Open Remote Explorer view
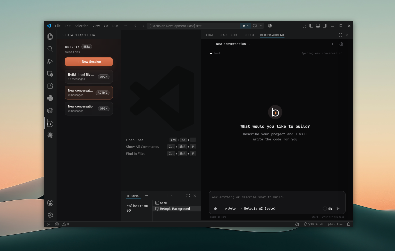 (x=50, y=74)
